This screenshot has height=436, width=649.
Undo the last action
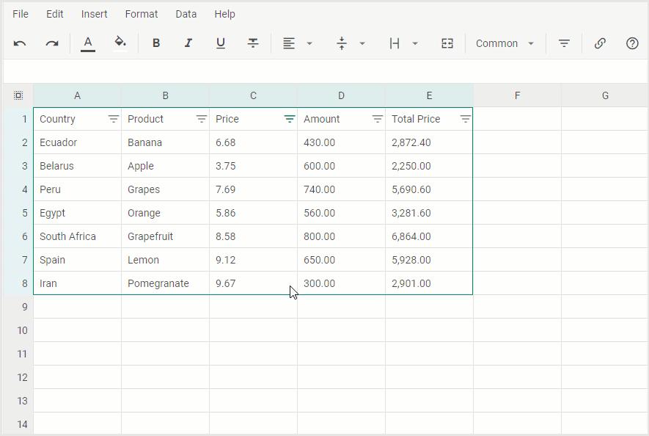click(20, 43)
